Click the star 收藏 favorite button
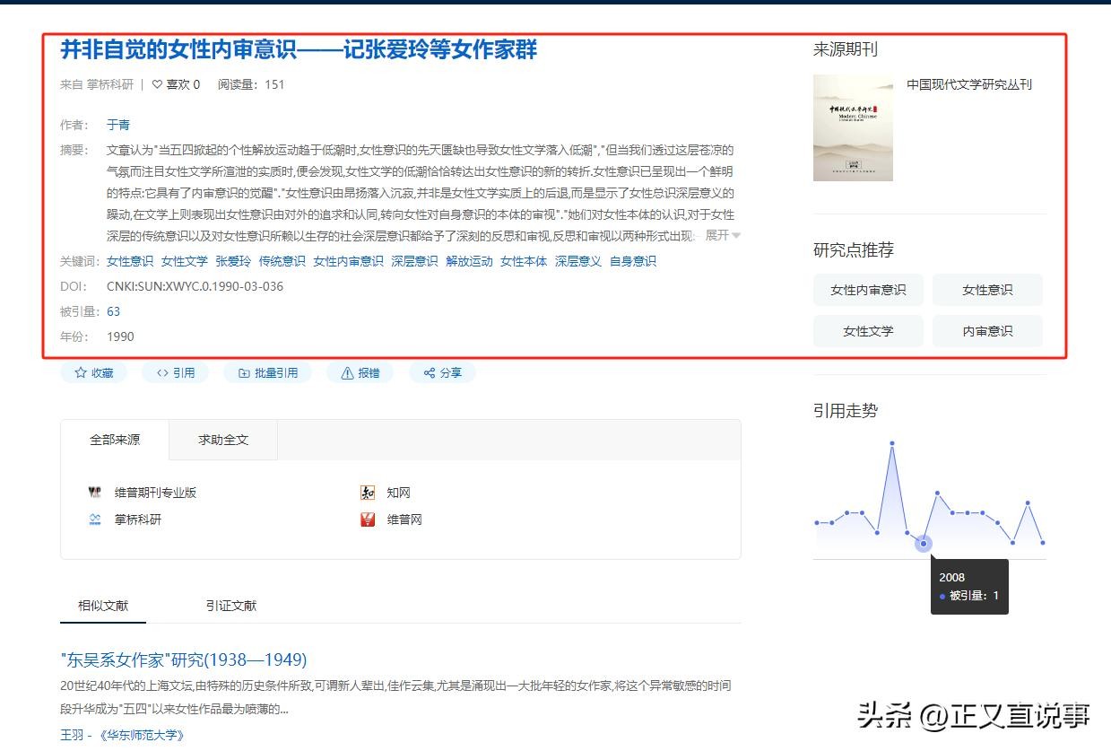Viewport: 1111px width, 751px height. coord(93,372)
